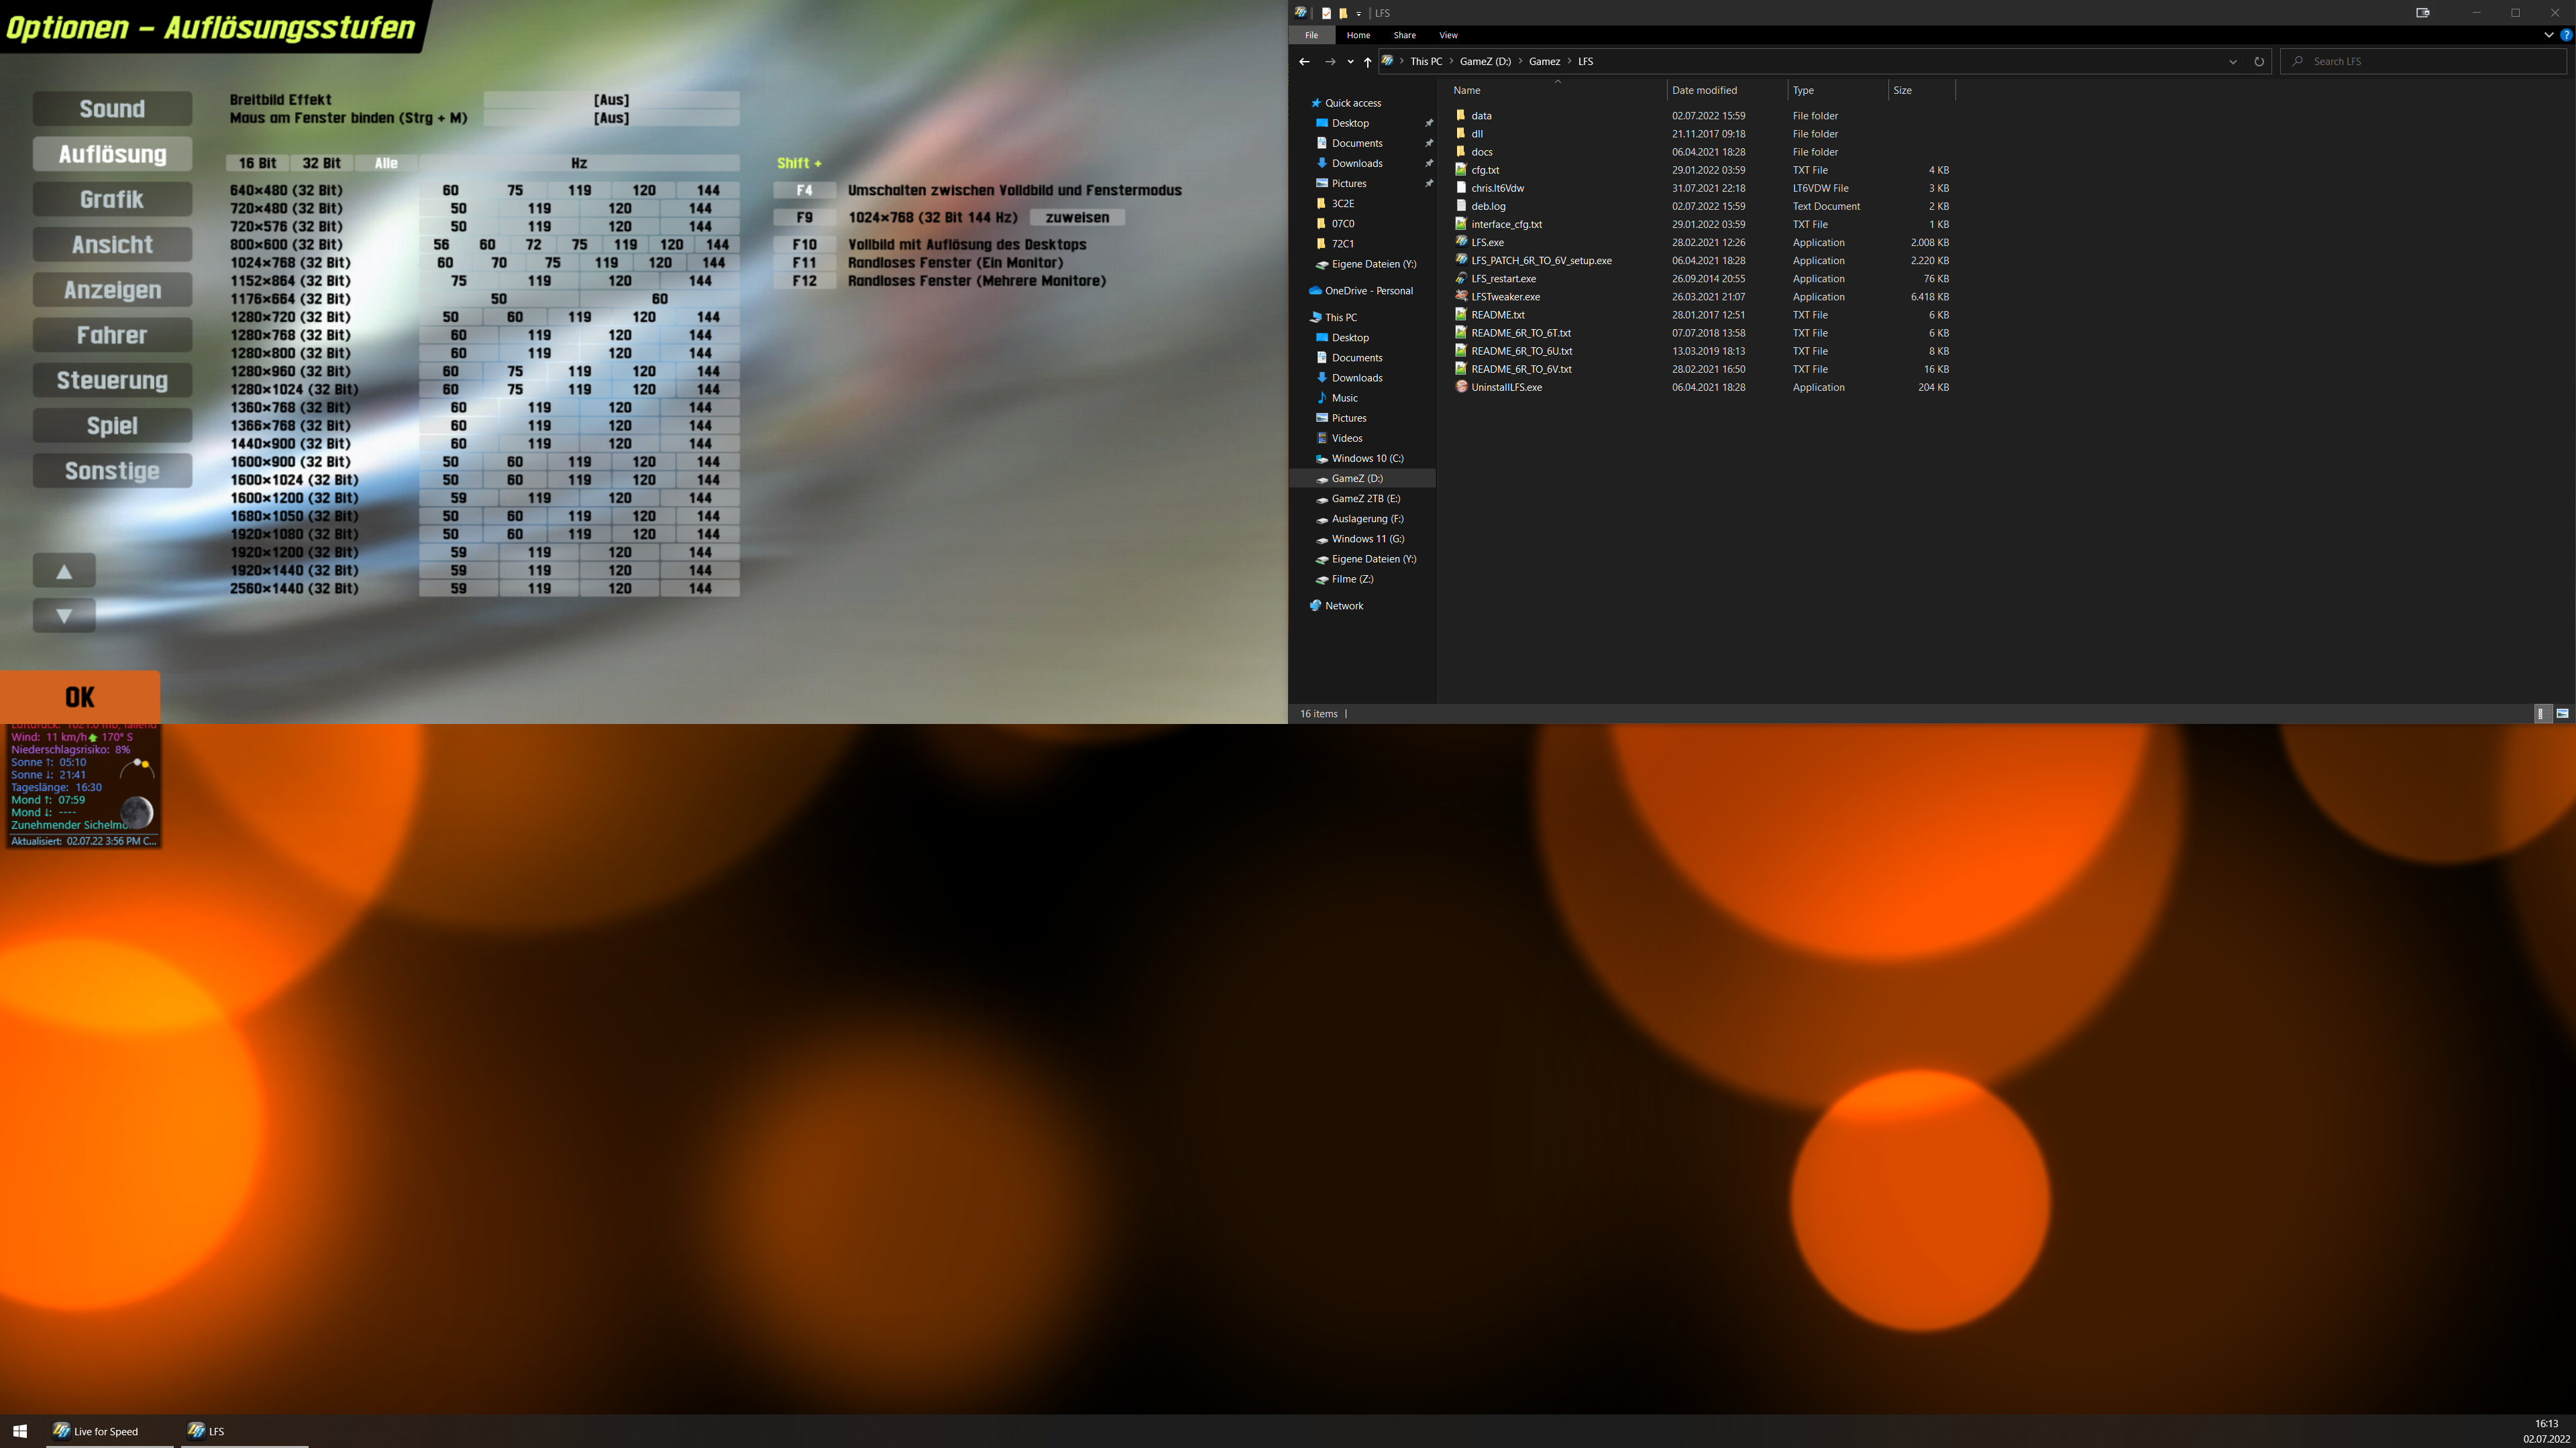Select the 16 Bit filter
The width and height of the screenshot is (2576, 1448).
click(x=257, y=163)
